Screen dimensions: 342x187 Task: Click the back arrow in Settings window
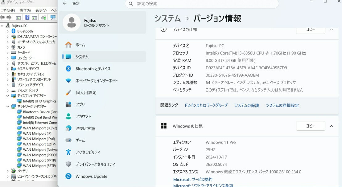tap(64, 3)
